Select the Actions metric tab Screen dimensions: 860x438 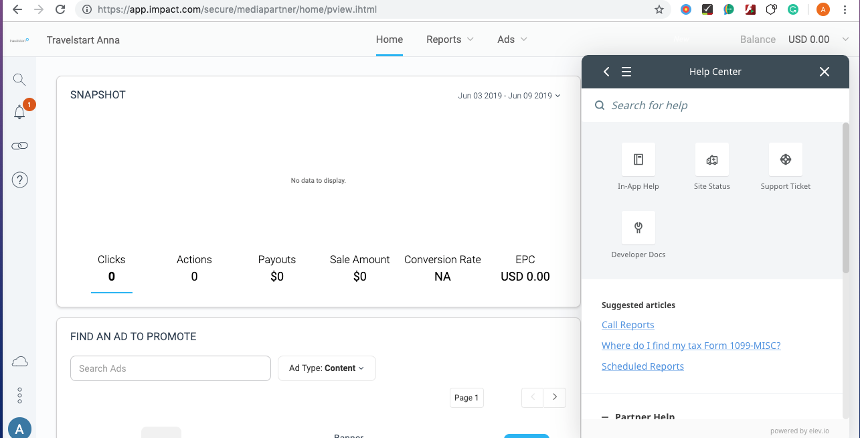[194, 268]
